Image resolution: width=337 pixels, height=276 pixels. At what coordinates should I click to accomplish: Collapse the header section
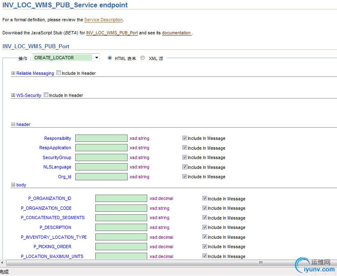point(13,124)
